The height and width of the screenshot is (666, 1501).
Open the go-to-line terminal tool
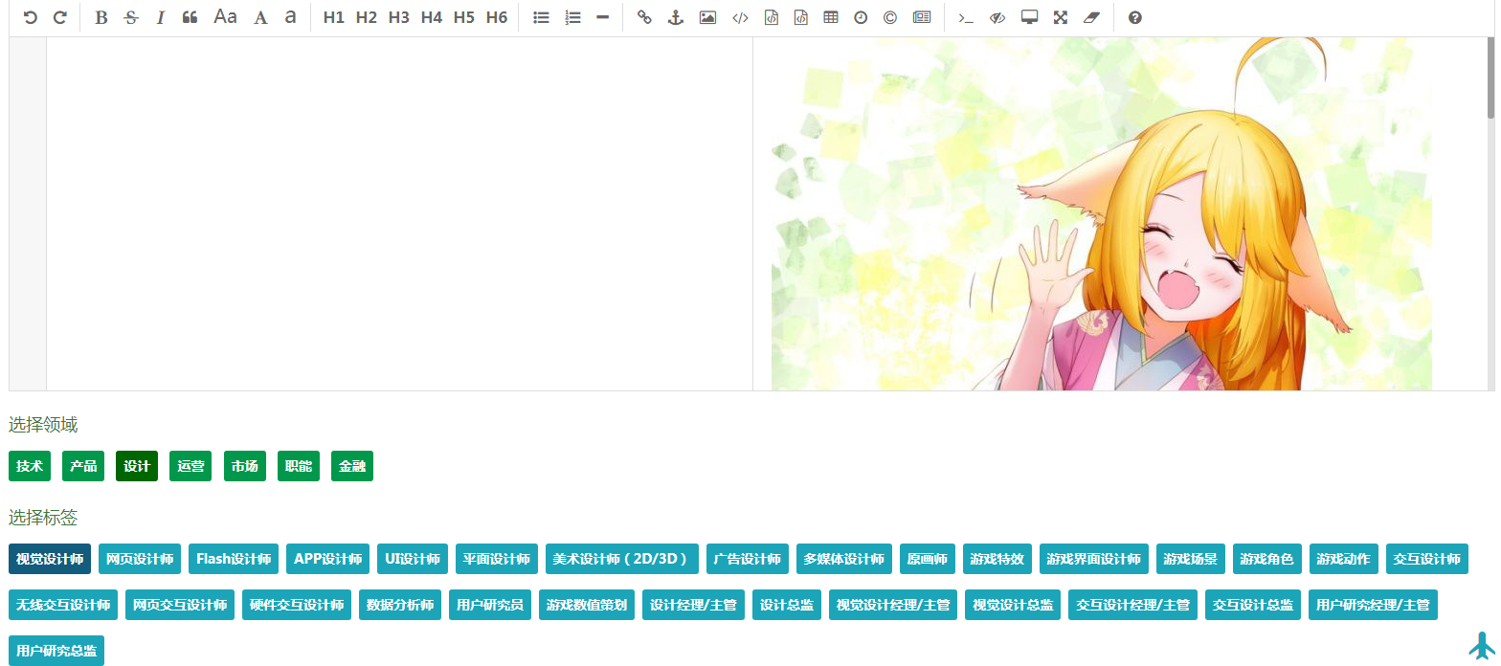click(966, 17)
